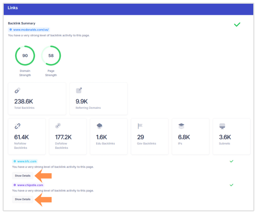The height and width of the screenshot is (214, 257).
Task: Click the green checkmark beside Backlink Summary
Action: coord(237,25)
